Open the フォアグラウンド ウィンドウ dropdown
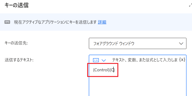 pyautogui.click(x=138, y=44)
